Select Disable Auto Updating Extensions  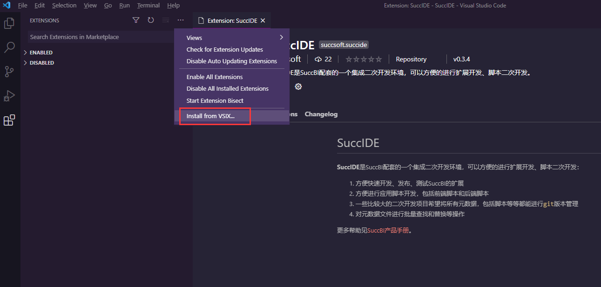click(x=232, y=61)
